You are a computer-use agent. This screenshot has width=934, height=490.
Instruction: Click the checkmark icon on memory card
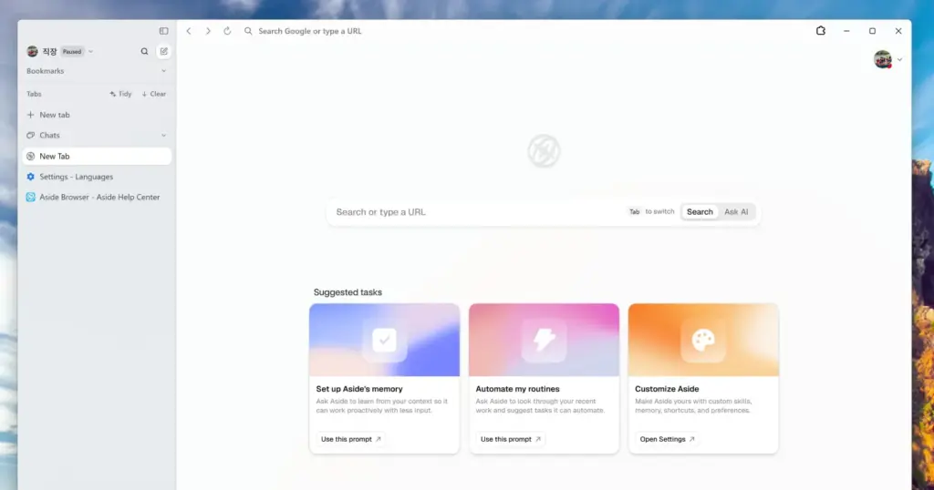(x=384, y=340)
